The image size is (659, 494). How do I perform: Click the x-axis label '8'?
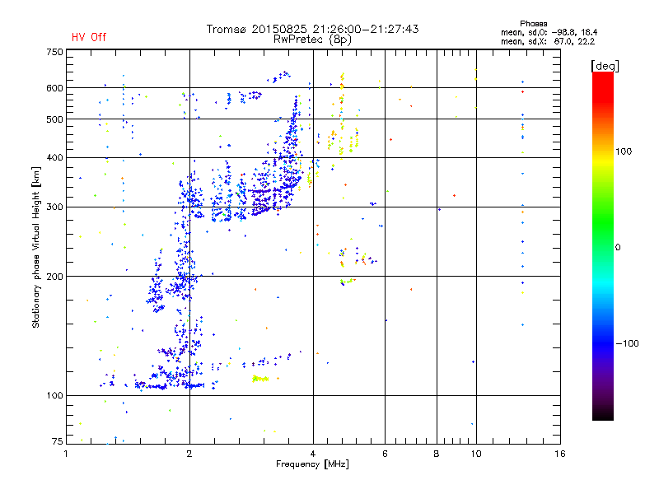pyautogui.click(x=437, y=454)
